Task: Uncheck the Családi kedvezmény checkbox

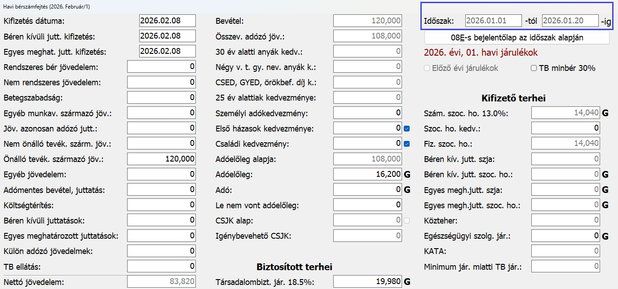Action: point(407,144)
